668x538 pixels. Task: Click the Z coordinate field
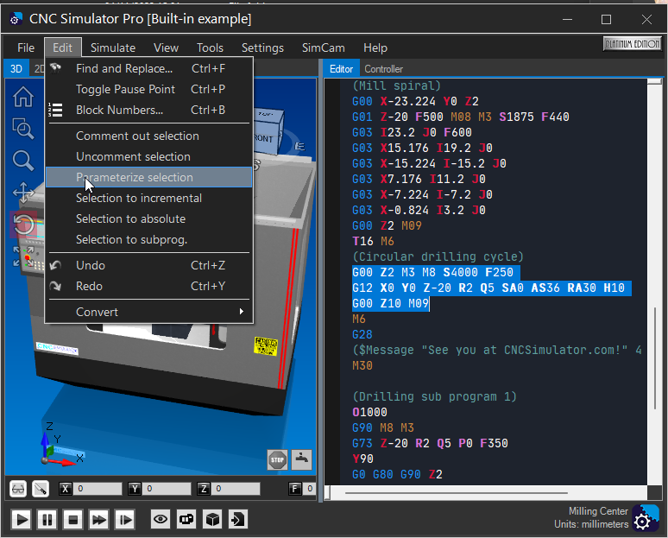(236, 489)
